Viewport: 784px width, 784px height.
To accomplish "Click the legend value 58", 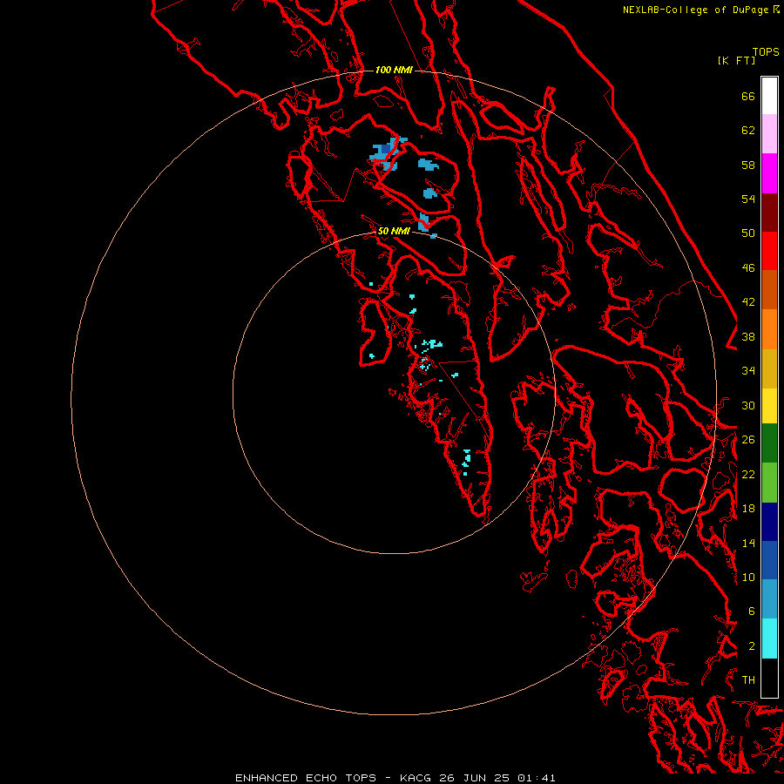I will 748,165.
